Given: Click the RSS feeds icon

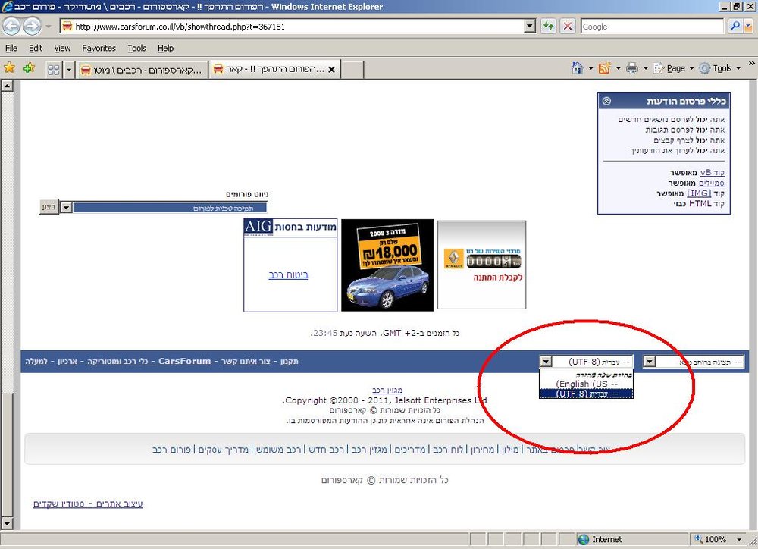Looking at the screenshot, I should (604, 68).
